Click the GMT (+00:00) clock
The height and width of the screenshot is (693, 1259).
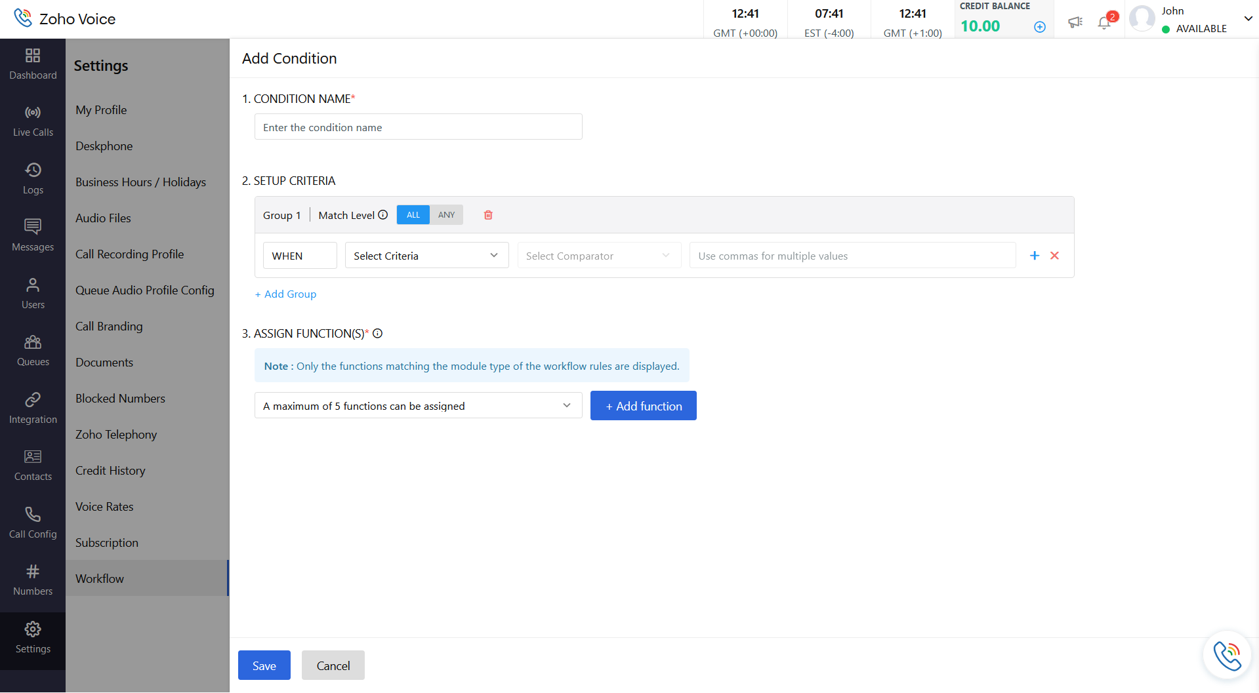pyautogui.click(x=745, y=23)
